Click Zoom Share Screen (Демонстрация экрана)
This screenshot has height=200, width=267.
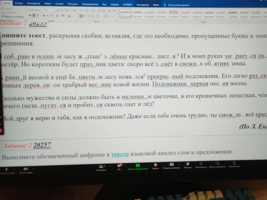click(138, 167)
